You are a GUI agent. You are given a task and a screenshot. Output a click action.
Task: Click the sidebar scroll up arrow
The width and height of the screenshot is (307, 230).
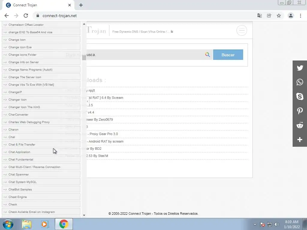(84, 24)
